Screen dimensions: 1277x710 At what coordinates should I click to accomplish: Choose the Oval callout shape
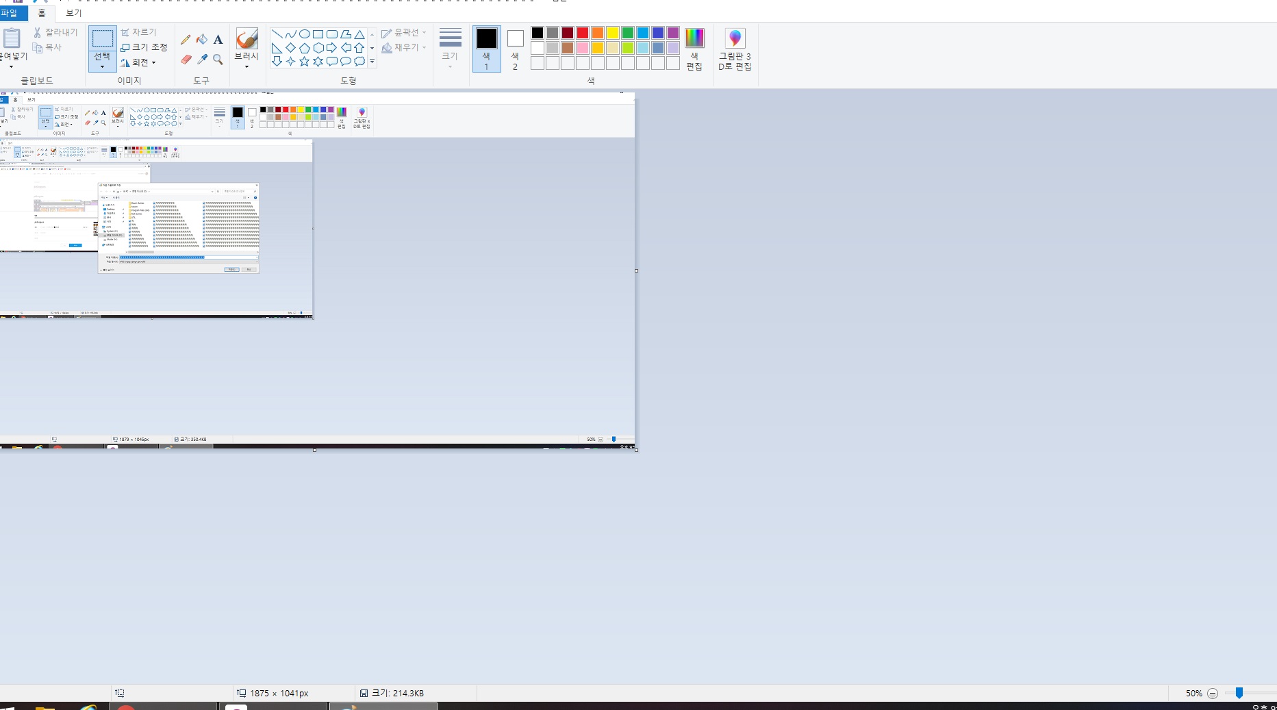pos(345,61)
